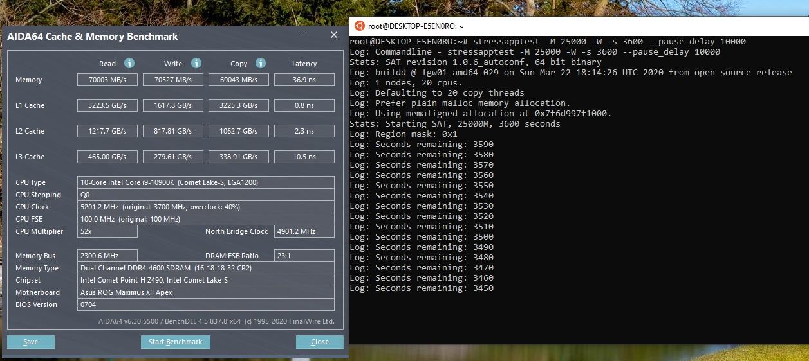This screenshot has height=361, width=809.
Task: Click terminal line Seconds remaining: 3450
Action: point(422,288)
